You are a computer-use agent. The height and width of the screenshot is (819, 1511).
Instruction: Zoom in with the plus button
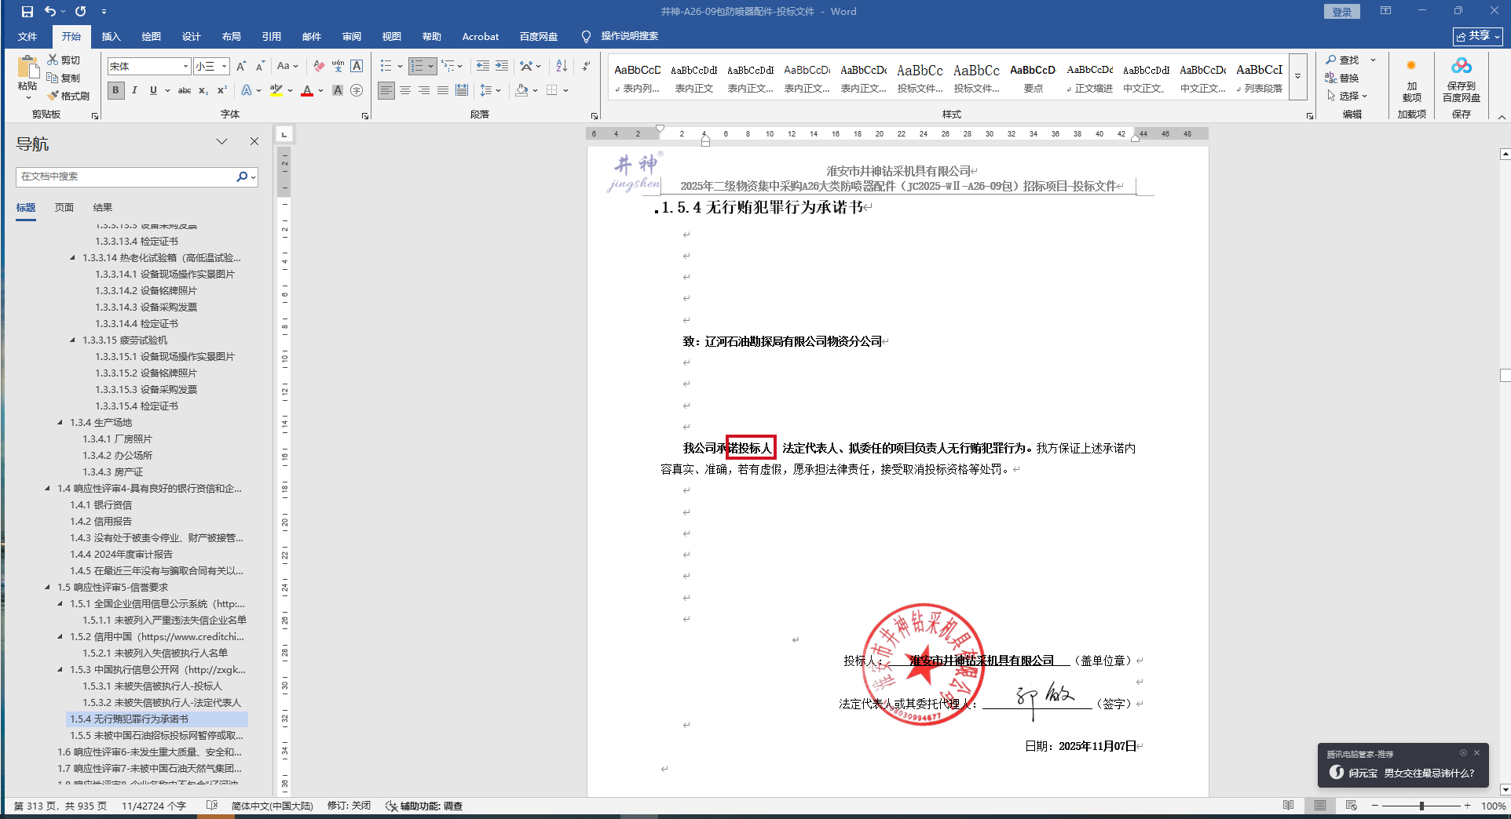1467,806
